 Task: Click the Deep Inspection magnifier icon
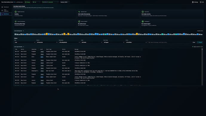point(2,10)
